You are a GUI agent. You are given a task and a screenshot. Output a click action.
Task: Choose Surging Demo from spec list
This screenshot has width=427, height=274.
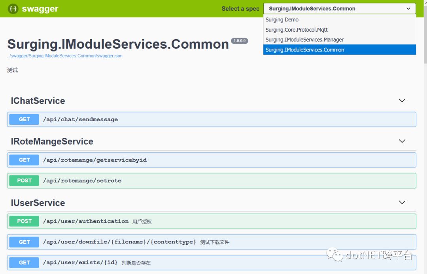pos(339,20)
